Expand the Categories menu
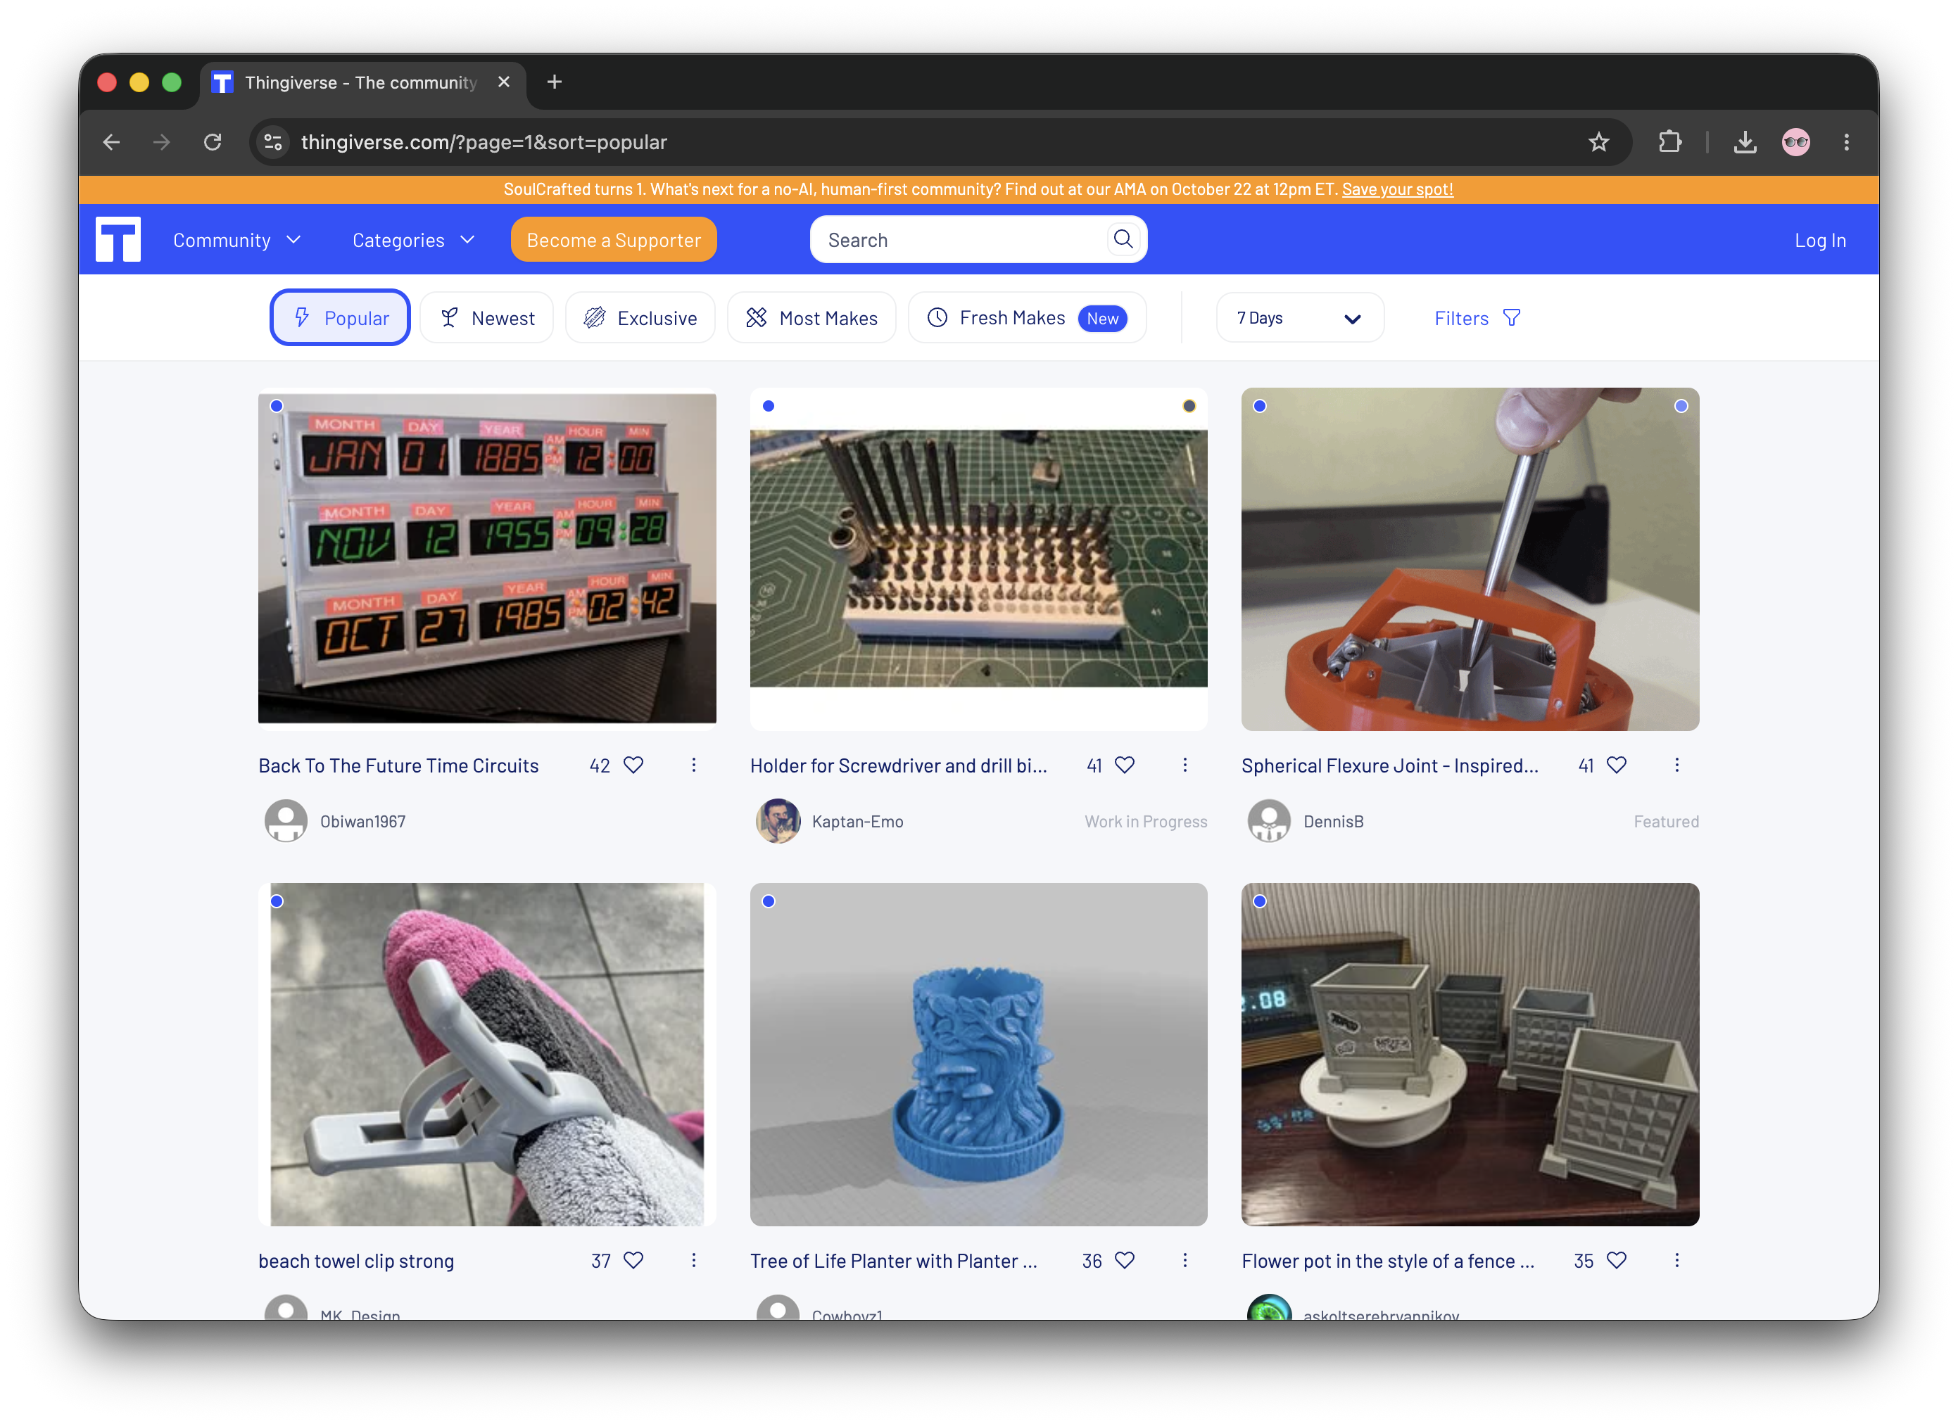Image resolution: width=1958 pixels, height=1424 pixels. 414,240
